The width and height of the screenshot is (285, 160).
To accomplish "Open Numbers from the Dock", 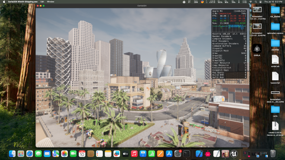I will point(152,154).
